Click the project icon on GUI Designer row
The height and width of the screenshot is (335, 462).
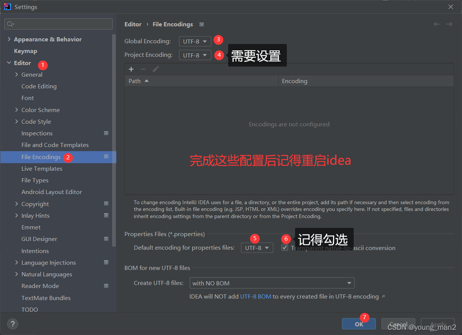(106, 239)
